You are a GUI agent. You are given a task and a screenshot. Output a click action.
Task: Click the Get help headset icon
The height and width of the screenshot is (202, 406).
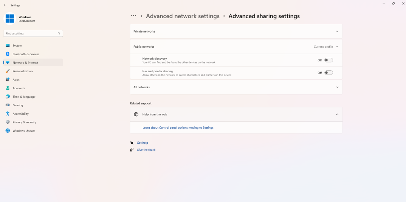132,143
